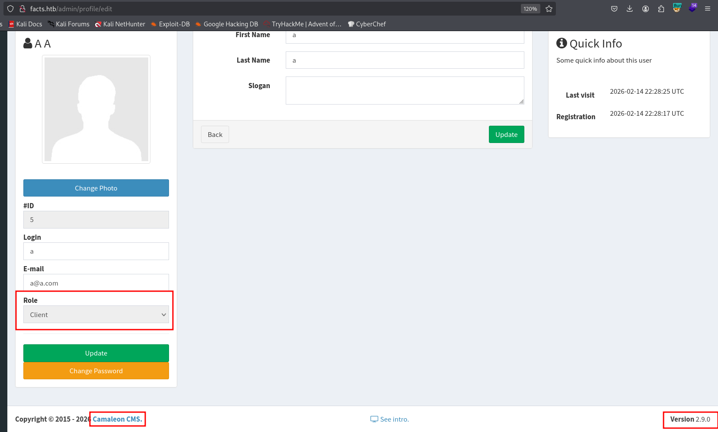Open the Exploit-DB bookmark

170,24
